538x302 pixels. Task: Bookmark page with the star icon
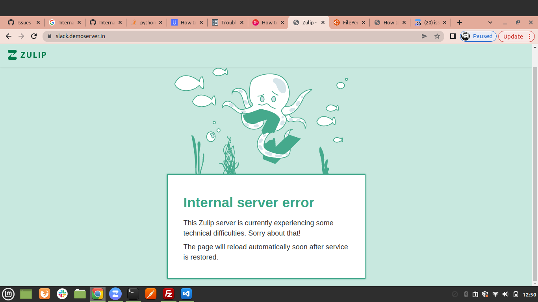437,36
